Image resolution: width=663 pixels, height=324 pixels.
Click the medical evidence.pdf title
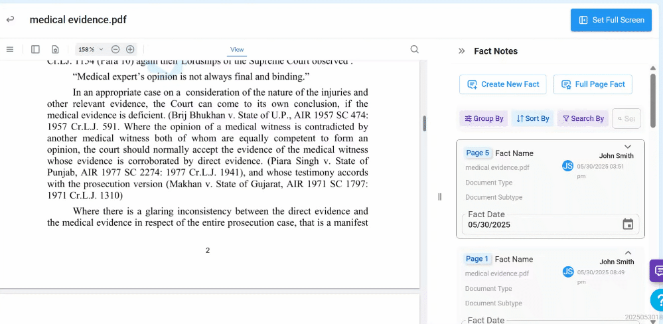tap(78, 19)
